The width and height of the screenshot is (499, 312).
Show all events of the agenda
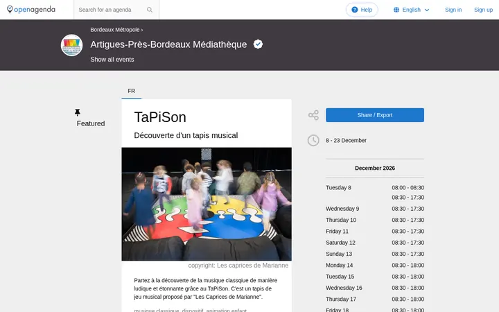(112, 60)
